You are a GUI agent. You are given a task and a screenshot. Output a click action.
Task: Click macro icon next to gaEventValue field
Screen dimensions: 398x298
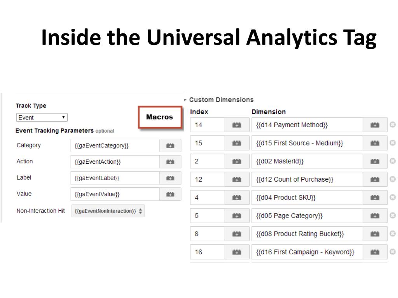pos(170,194)
